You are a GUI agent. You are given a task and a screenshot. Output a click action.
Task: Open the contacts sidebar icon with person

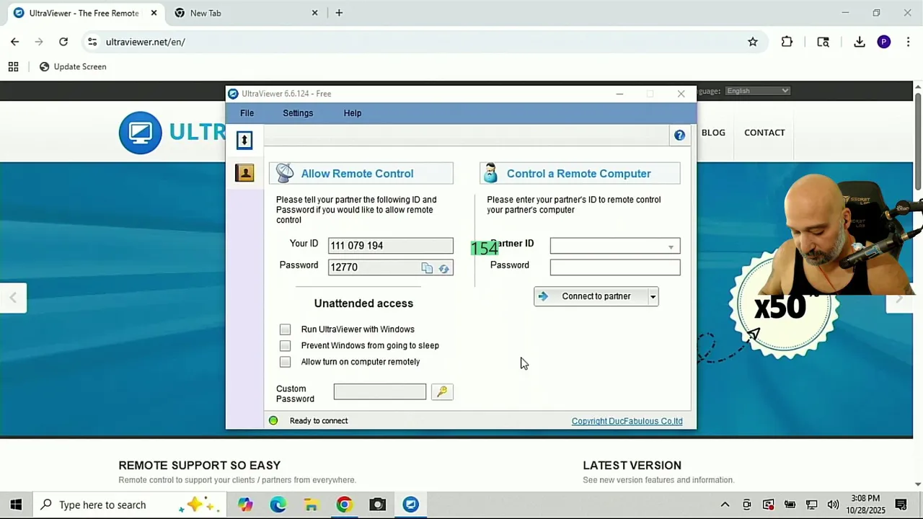pyautogui.click(x=244, y=173)
